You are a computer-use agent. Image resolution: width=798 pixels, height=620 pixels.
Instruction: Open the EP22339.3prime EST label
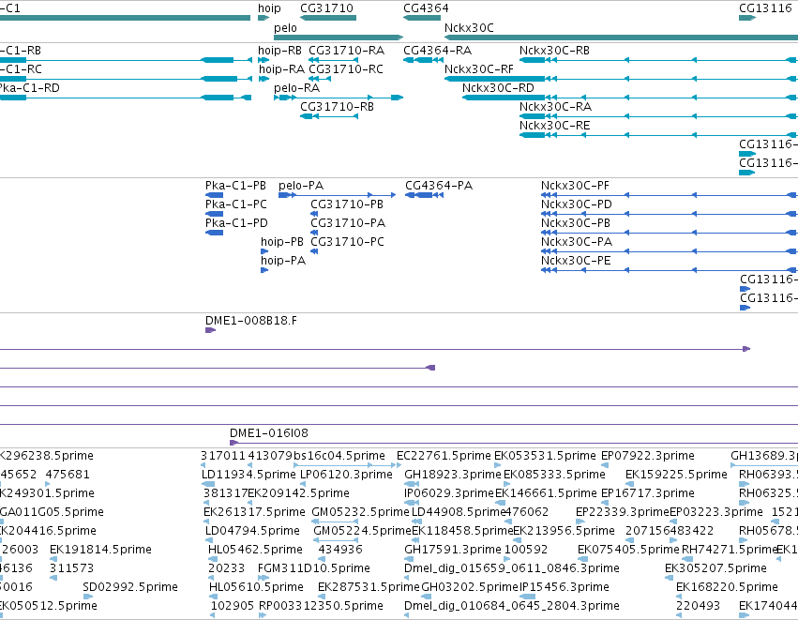(x=623, y=512)
